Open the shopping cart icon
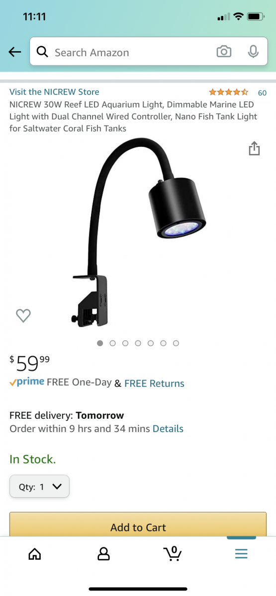 point(173,553)
